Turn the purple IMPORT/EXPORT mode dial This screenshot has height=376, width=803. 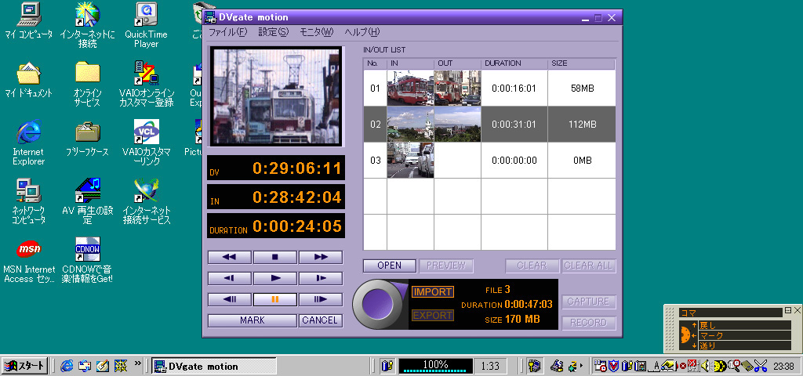pos(380,303)
